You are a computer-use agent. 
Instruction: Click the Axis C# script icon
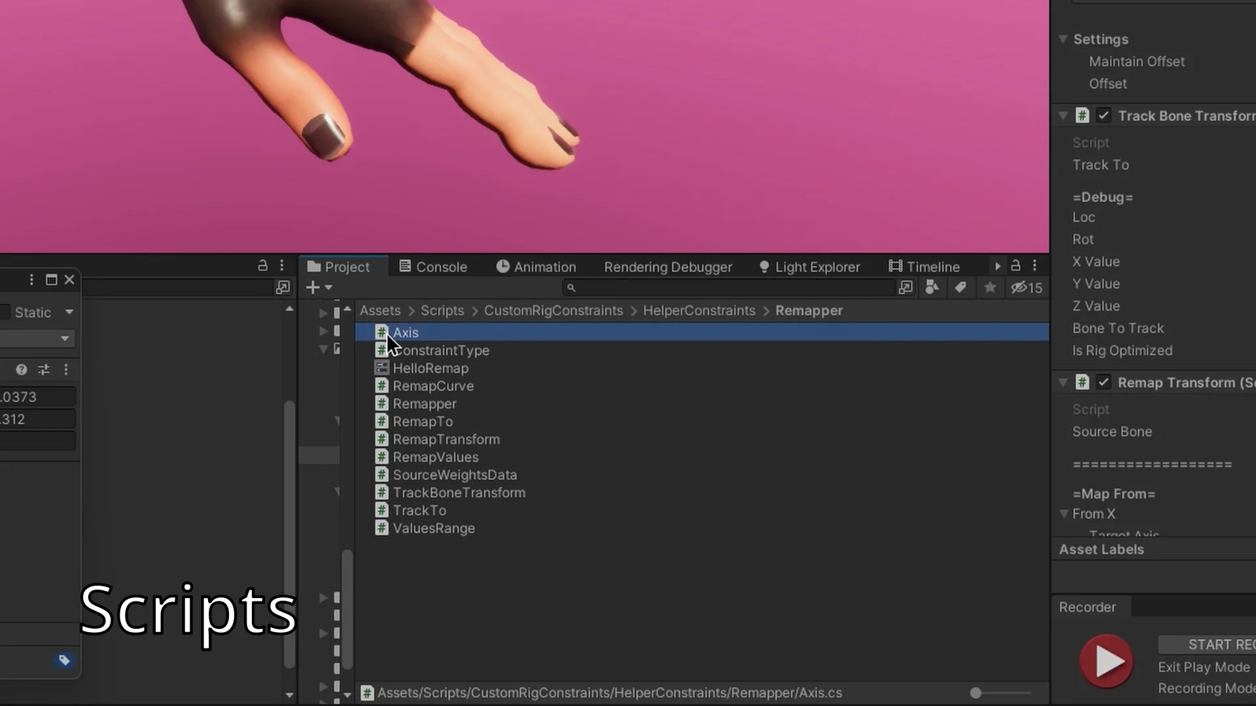coord(382,332)
